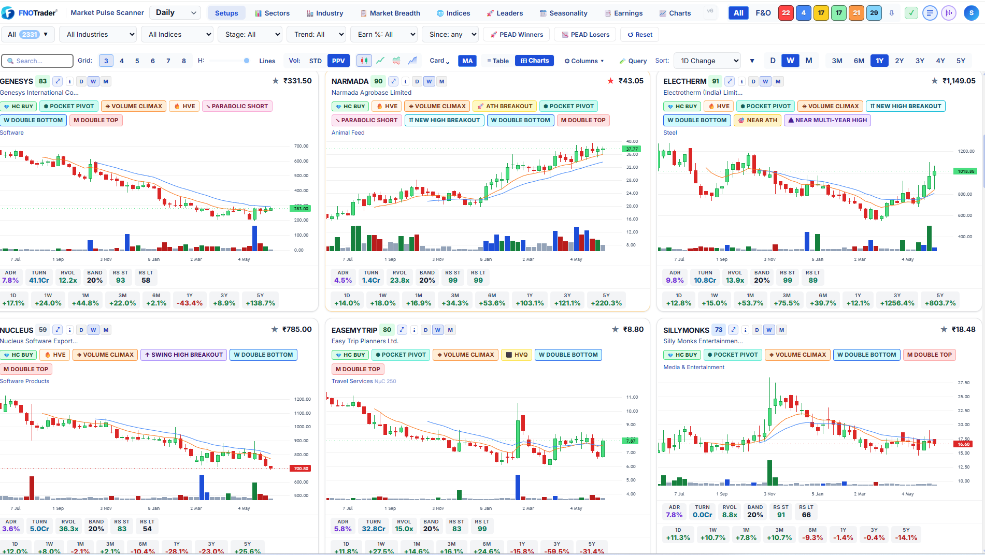Image resolution: width=985 pixels, height=555 pixels.
Task: Set ELECTHERM card to Monthly (M)
Action: (x=778, y=81)
